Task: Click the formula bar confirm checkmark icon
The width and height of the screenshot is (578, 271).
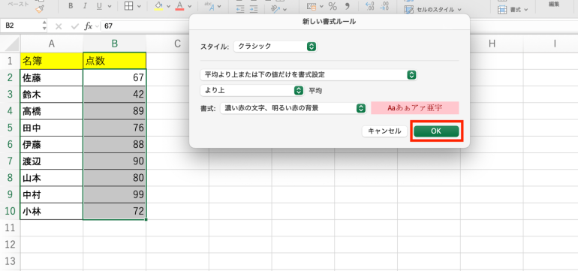Action: (x=75, y=26)
